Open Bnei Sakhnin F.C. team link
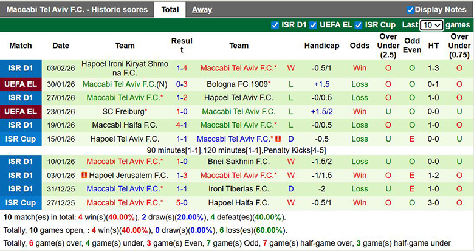This screenshot has height=251, width=474. coord(238,162)
